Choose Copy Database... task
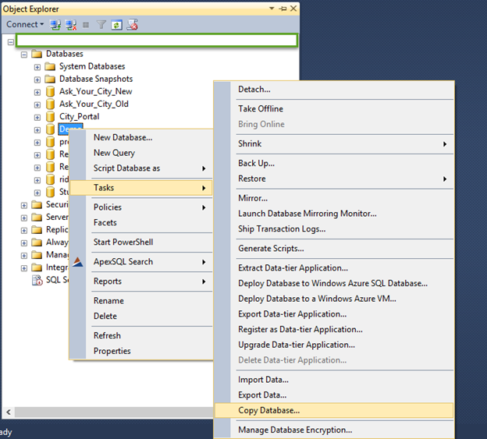The height and width of the screenshot is (439, 487). 334,411
